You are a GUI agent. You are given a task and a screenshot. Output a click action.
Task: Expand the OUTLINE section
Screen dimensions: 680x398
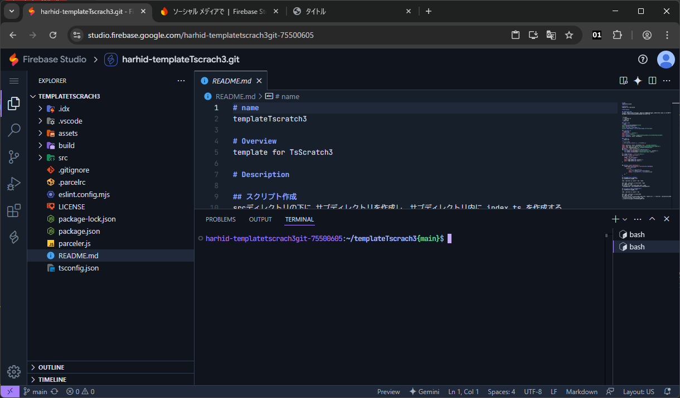[x=51, y=367]
